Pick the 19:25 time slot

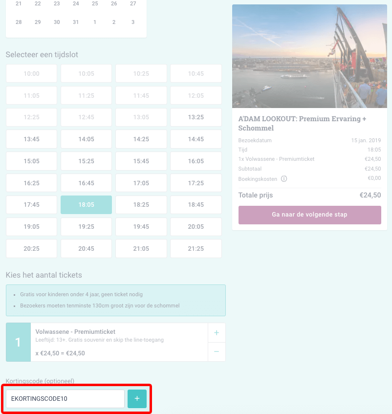click(x=87, y=226)
